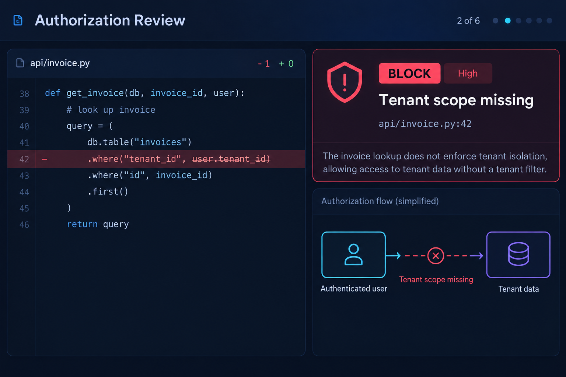This screenshot has height=377, width=566.
Task: Click line number 46 in the gutter
Action: [24, 225]
